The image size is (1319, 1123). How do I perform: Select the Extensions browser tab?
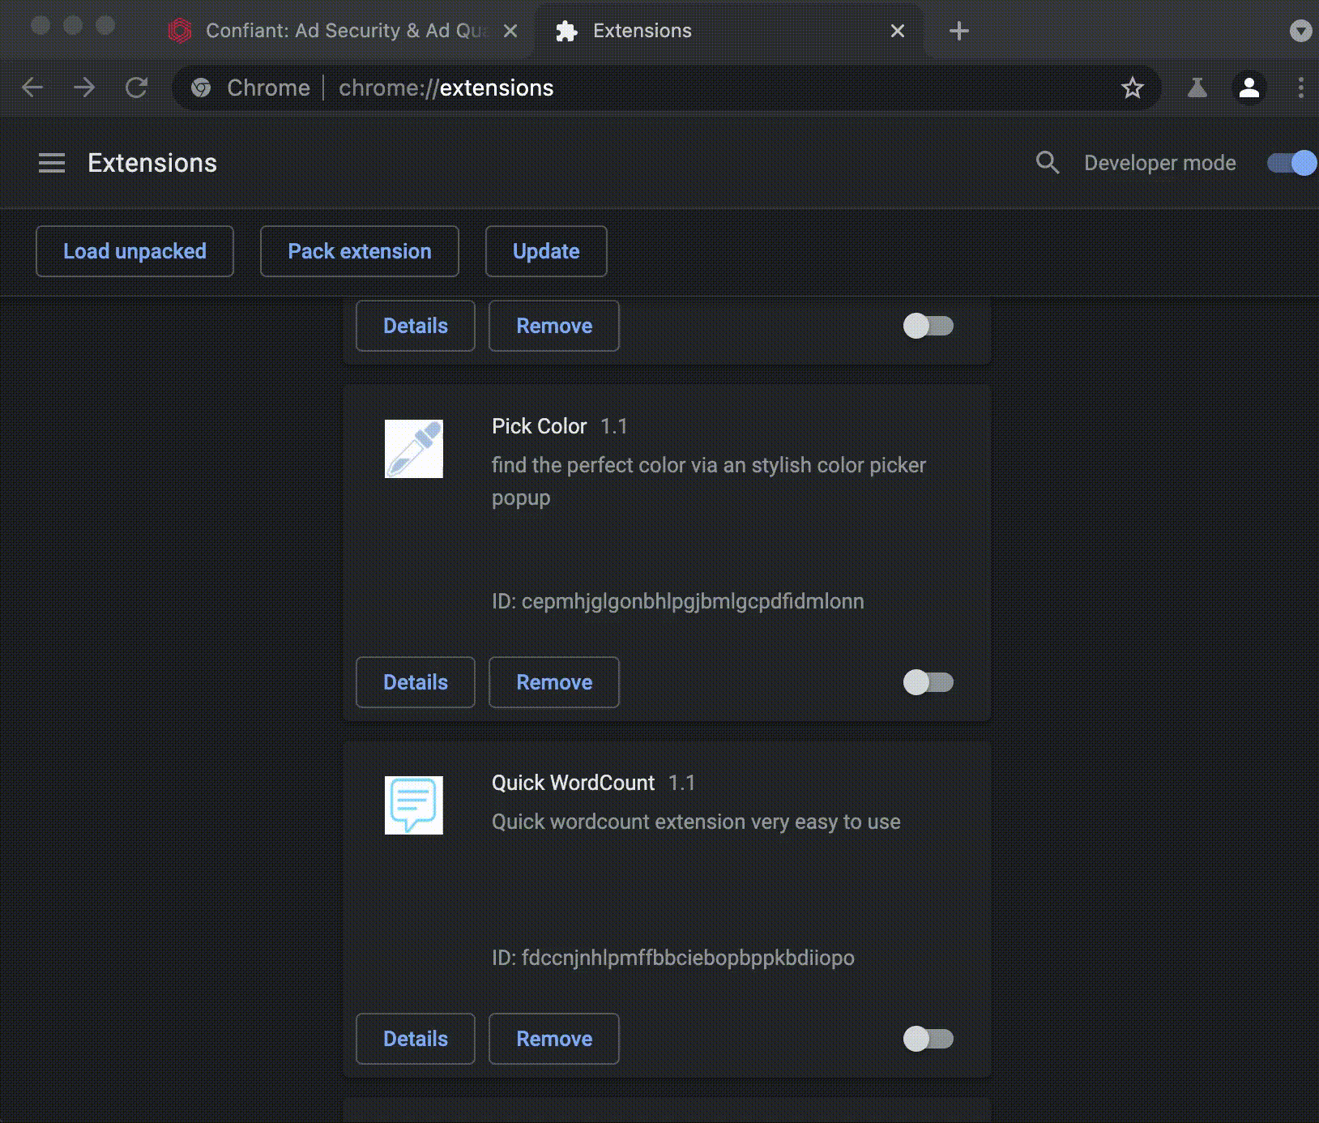click(x=728, y=31)
